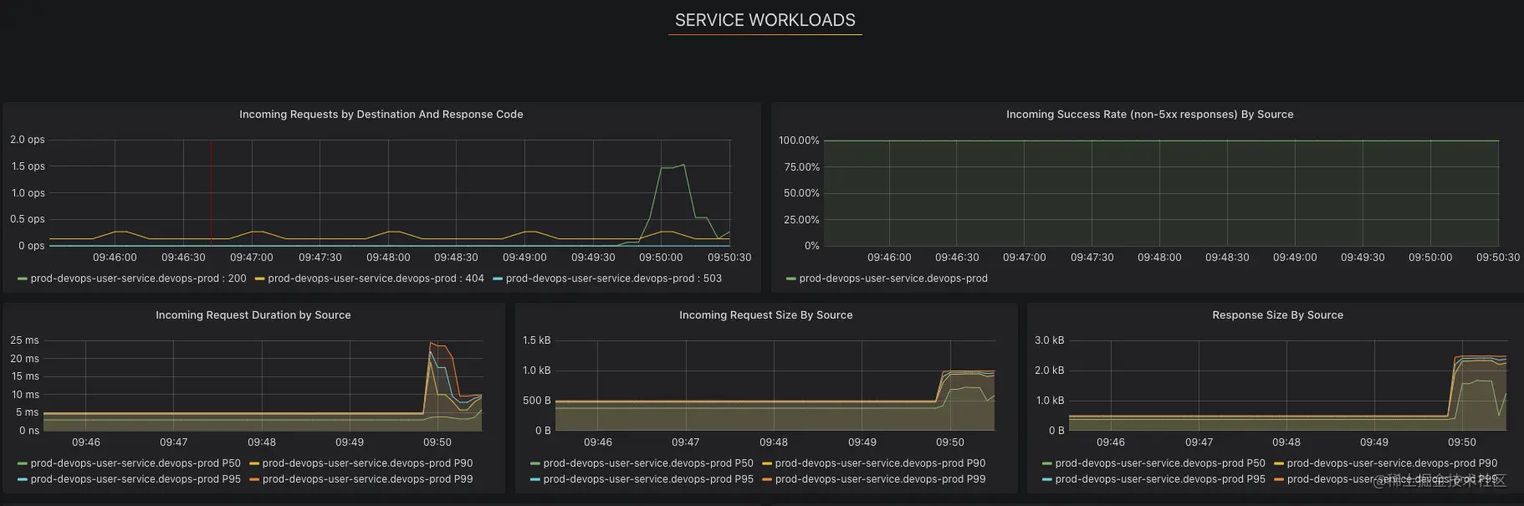Click the yellow color swatch for 404 series
Image resolution: width=1524 pixels, height=506 pixels.
pos(260,279)
